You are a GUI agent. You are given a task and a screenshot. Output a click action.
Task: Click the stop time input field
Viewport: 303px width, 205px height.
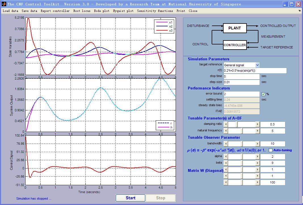point(241,76)
